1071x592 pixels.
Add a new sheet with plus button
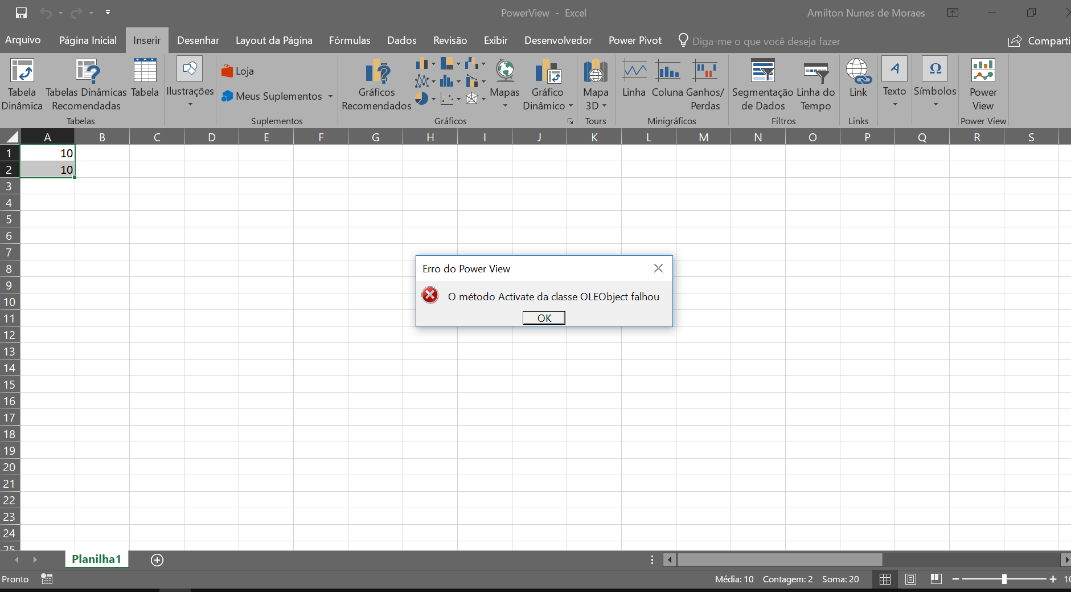157,560
